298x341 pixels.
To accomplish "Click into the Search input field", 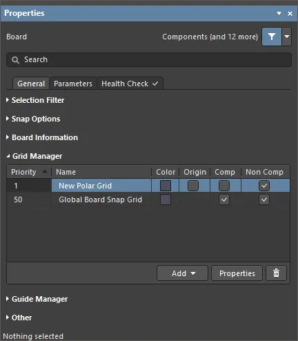I will pyautogui.click(x=149, y=60).
